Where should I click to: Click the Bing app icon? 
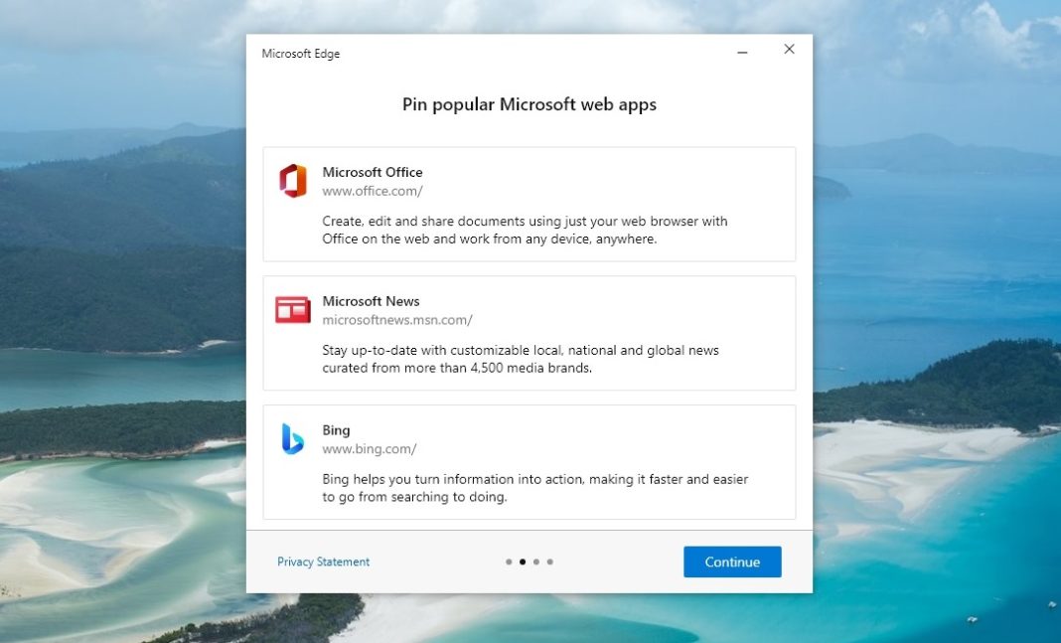pos(293,438)
